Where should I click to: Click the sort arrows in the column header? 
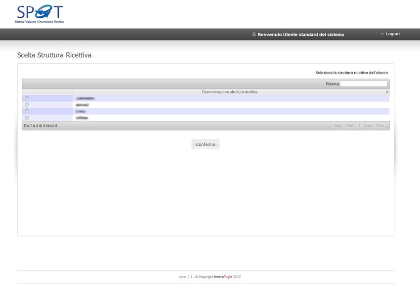387,92
